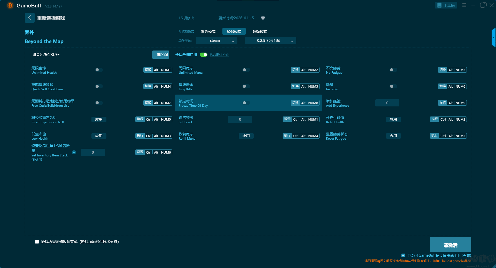
Task: Click the GameBuff logo icon
Action: coord(10,5)
